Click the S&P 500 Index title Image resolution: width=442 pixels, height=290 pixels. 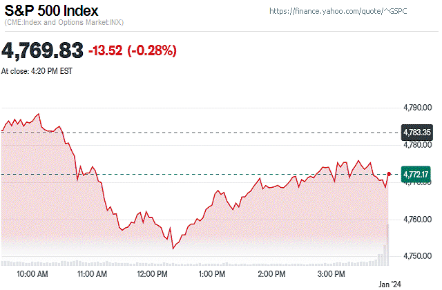[x=52, y=12]
